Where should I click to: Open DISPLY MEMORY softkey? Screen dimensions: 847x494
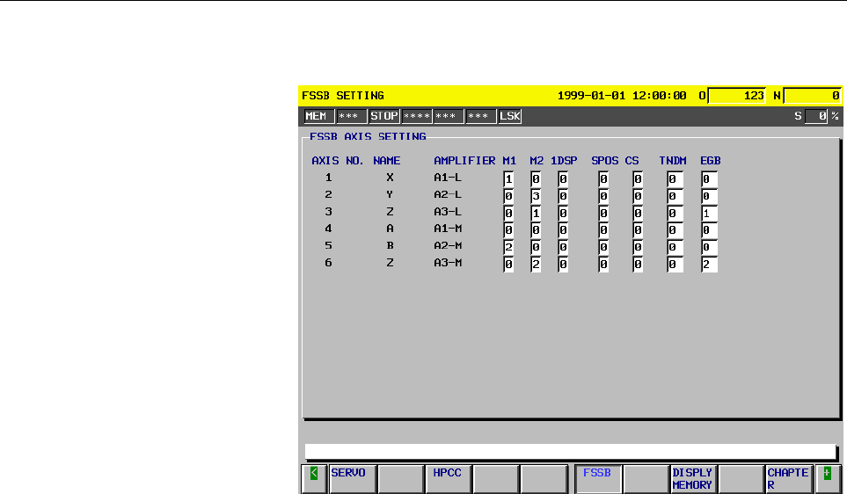tap(694, 479)
